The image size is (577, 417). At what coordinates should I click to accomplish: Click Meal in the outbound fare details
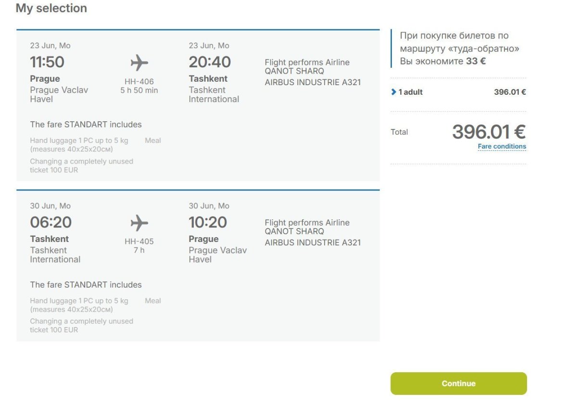click(153, 140)
